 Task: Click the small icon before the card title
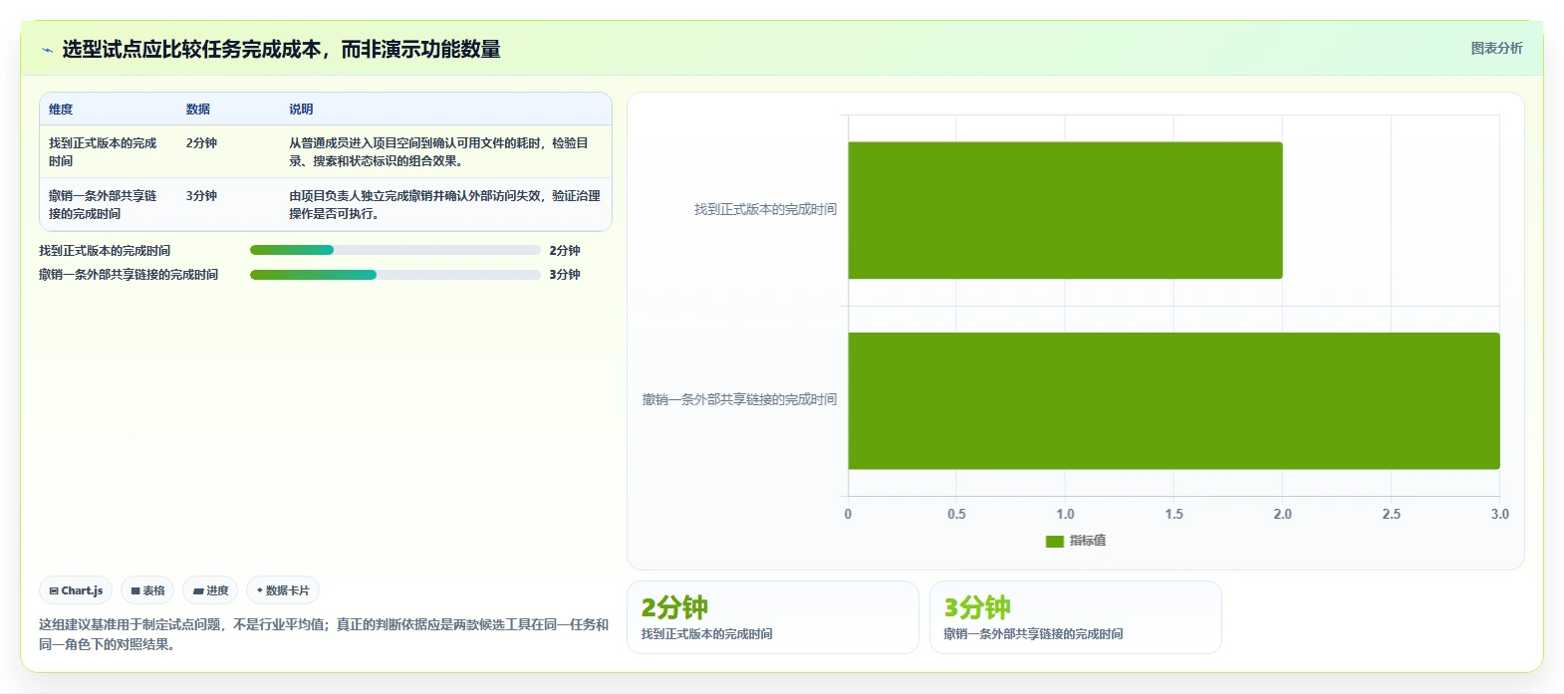[47, 50]
